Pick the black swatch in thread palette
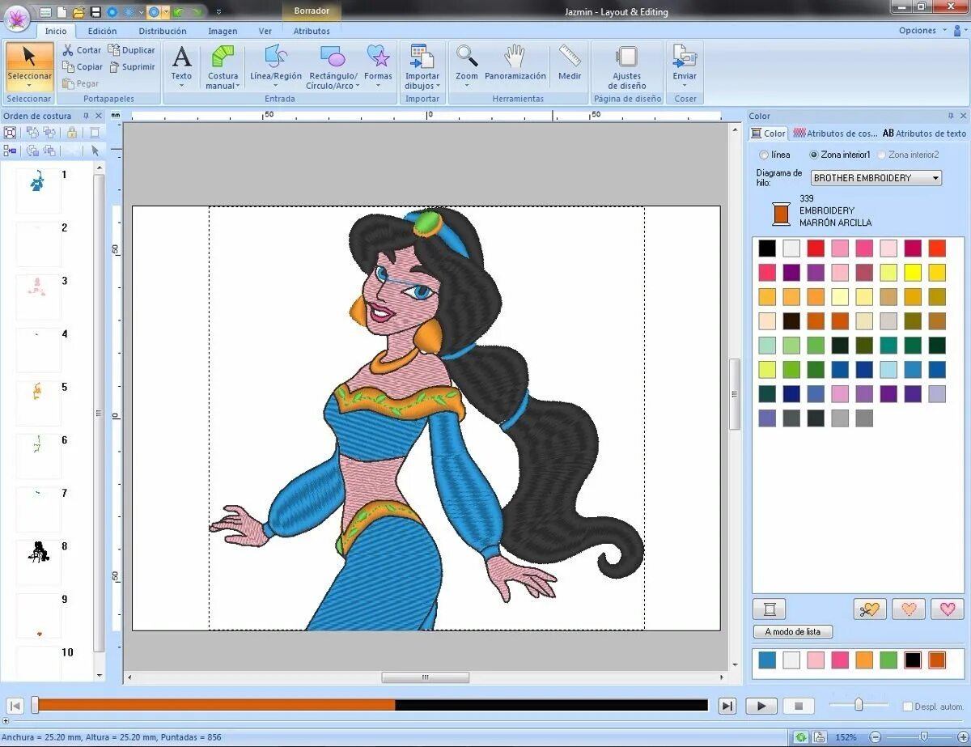The height and width of the screenshot is (747, 971). tap(767, 248)
